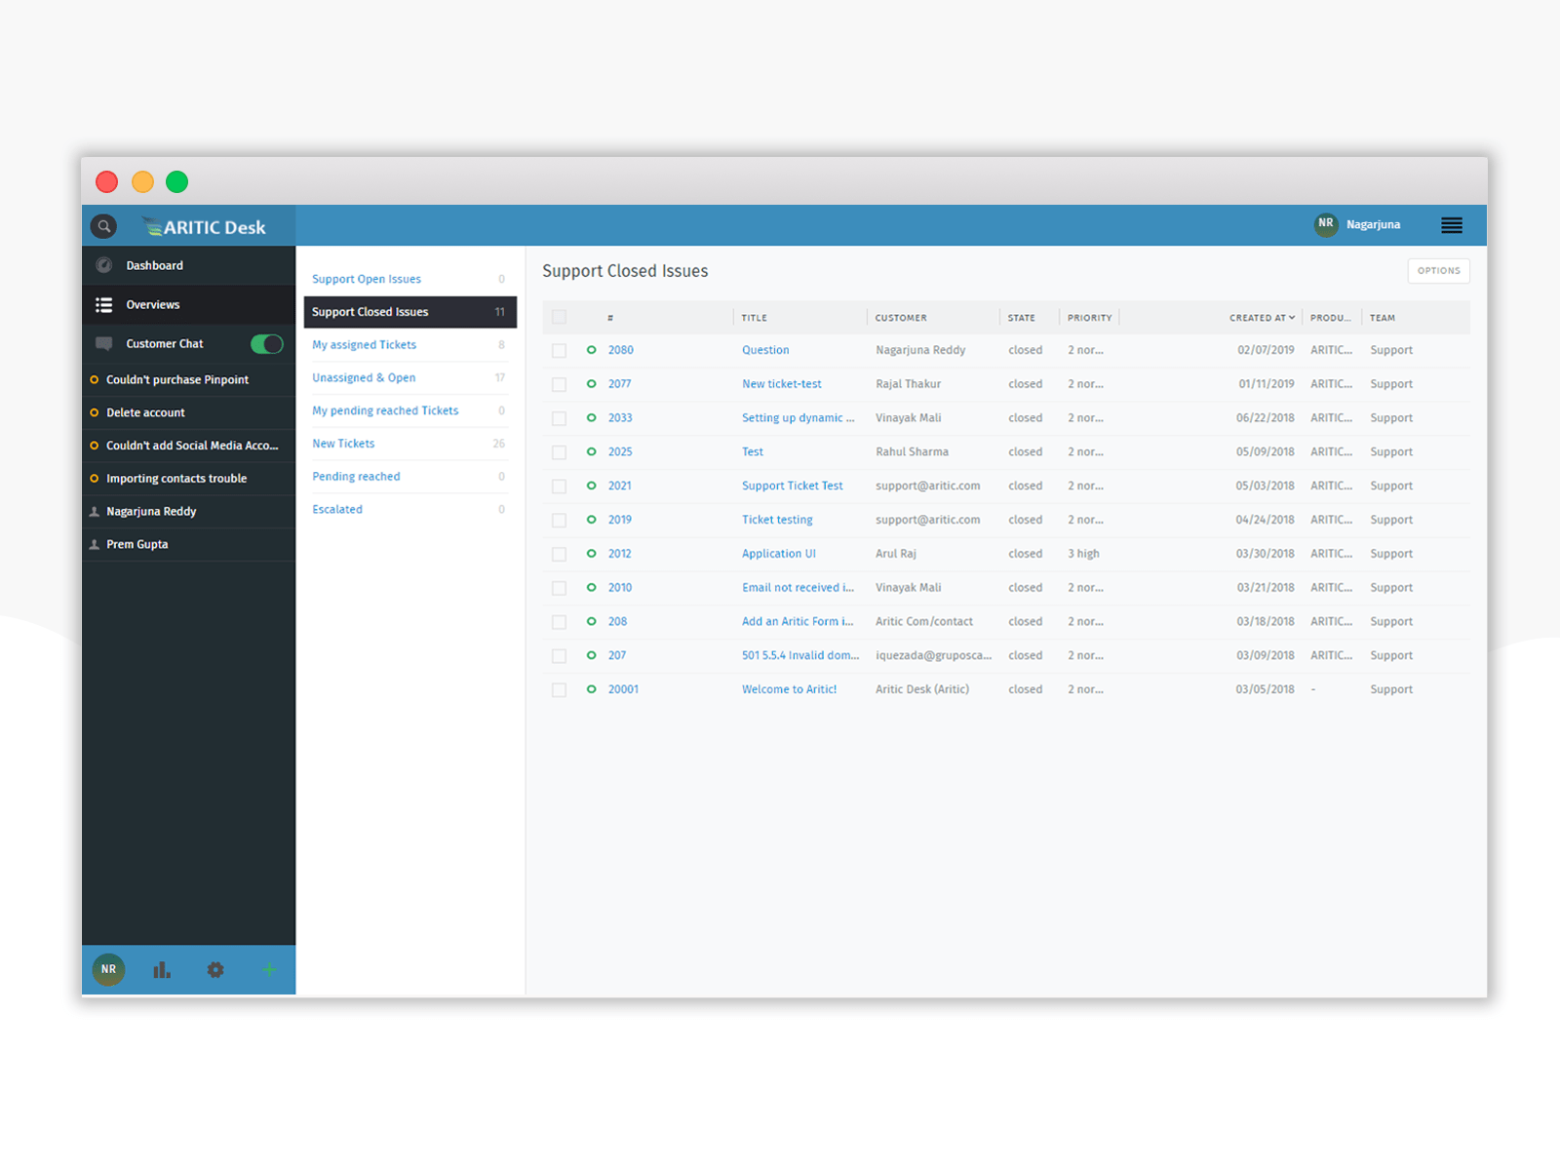Click the ARITIC Desk logo
1560x1170 pixels.
coord(204,227)
